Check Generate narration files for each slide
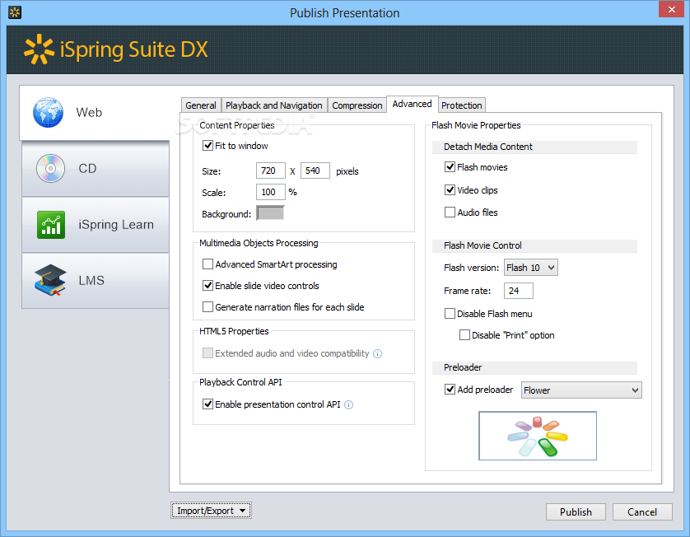This screenshot has height=537, width=690. [x=207, y=306]
